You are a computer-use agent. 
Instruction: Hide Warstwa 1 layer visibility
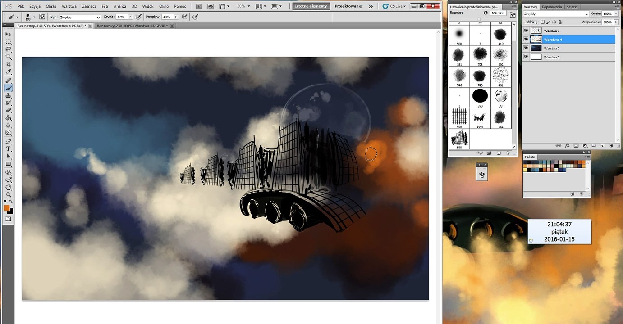coord(526,57)
